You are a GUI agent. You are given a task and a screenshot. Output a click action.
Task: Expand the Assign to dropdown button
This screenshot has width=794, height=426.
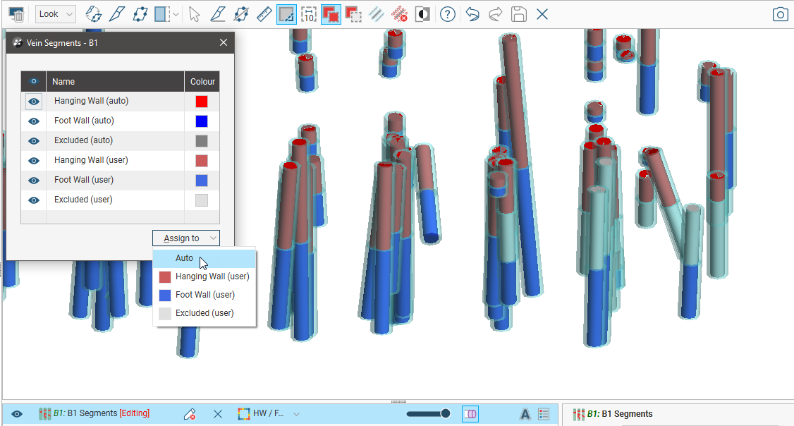point(186,238)
